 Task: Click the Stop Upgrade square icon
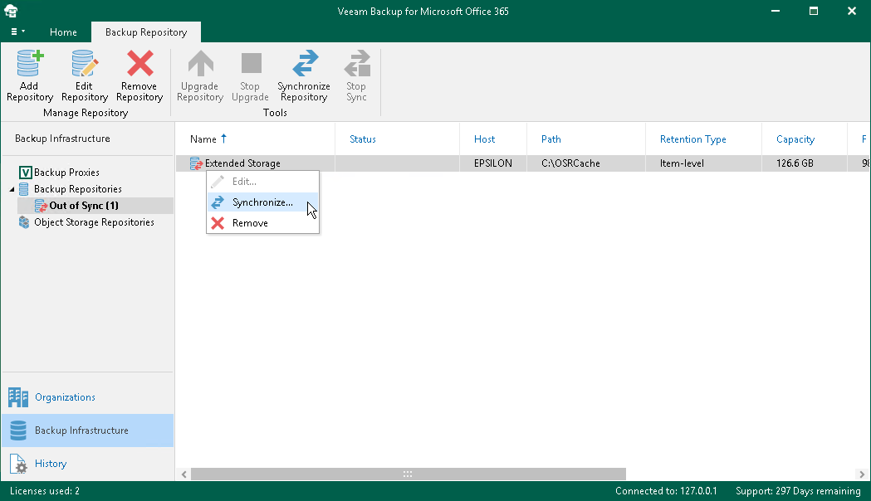(251, 63)
